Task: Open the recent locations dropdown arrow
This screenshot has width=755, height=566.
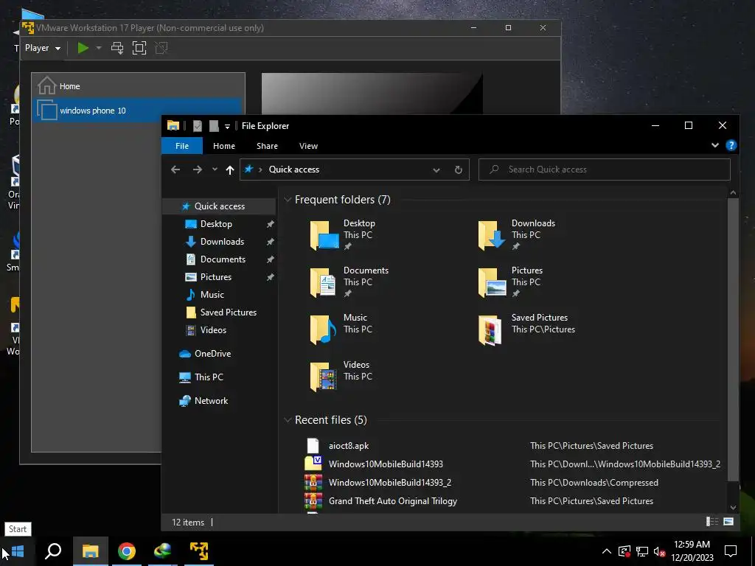Action: (215, 170)
